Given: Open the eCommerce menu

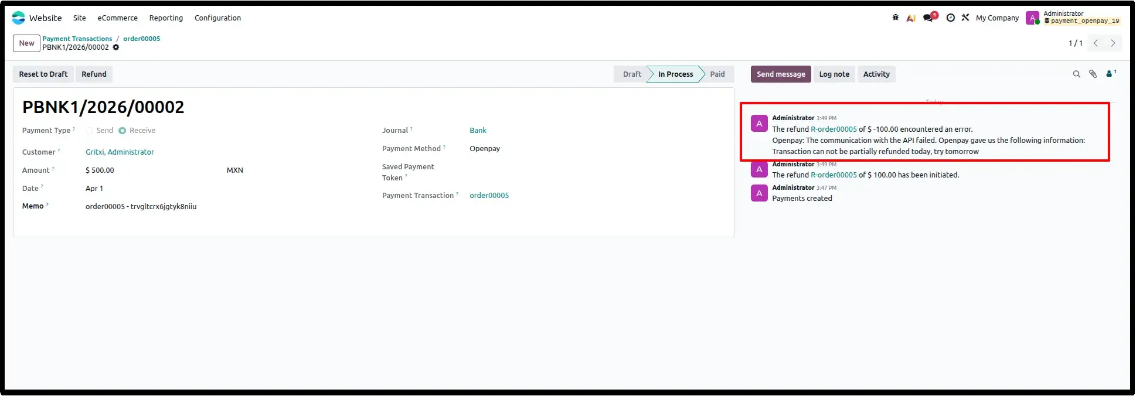Looking at the screenshot, I should point(117,18).
